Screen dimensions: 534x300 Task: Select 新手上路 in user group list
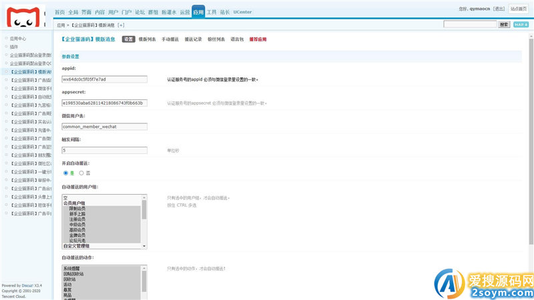[101, 214]
